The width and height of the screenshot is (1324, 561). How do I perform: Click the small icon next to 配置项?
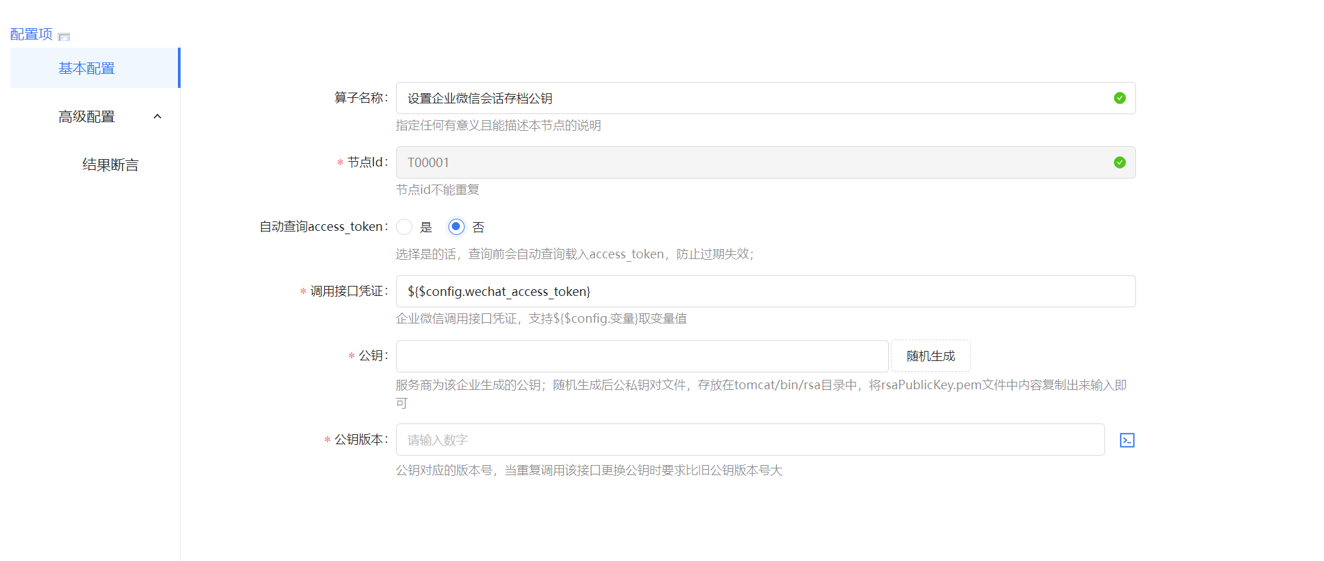(64, 37)
